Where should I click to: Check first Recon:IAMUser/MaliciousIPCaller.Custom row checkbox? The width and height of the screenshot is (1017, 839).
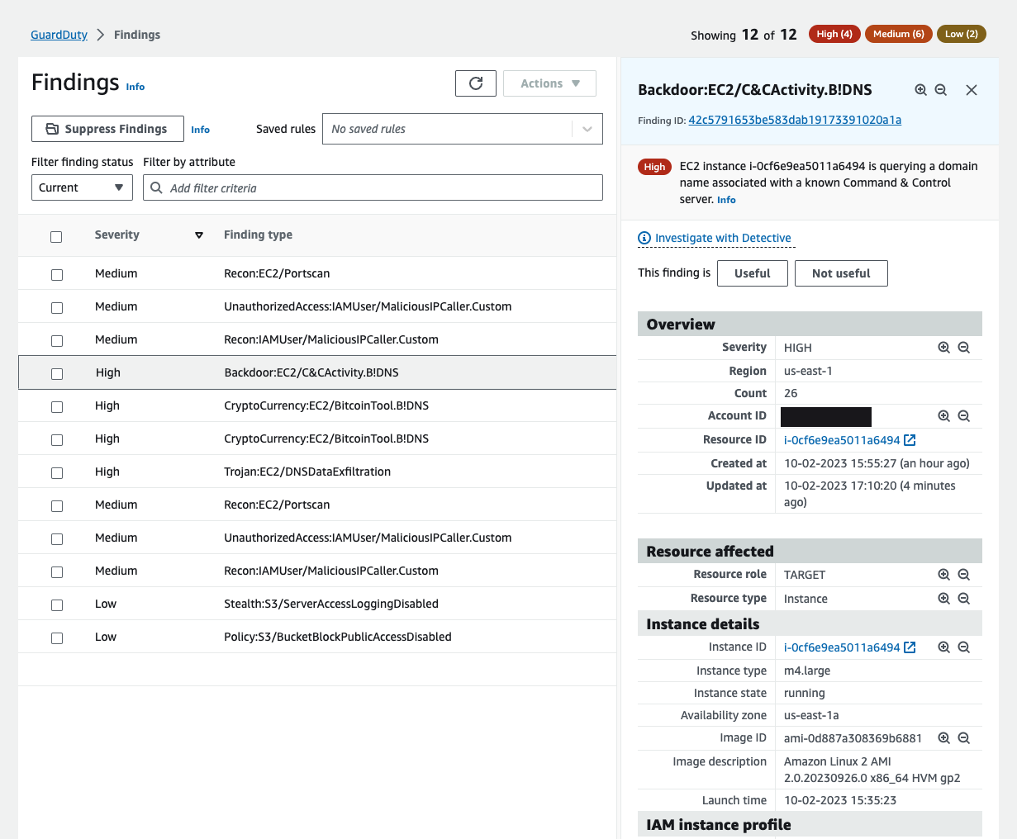click(x=57, y=341)
